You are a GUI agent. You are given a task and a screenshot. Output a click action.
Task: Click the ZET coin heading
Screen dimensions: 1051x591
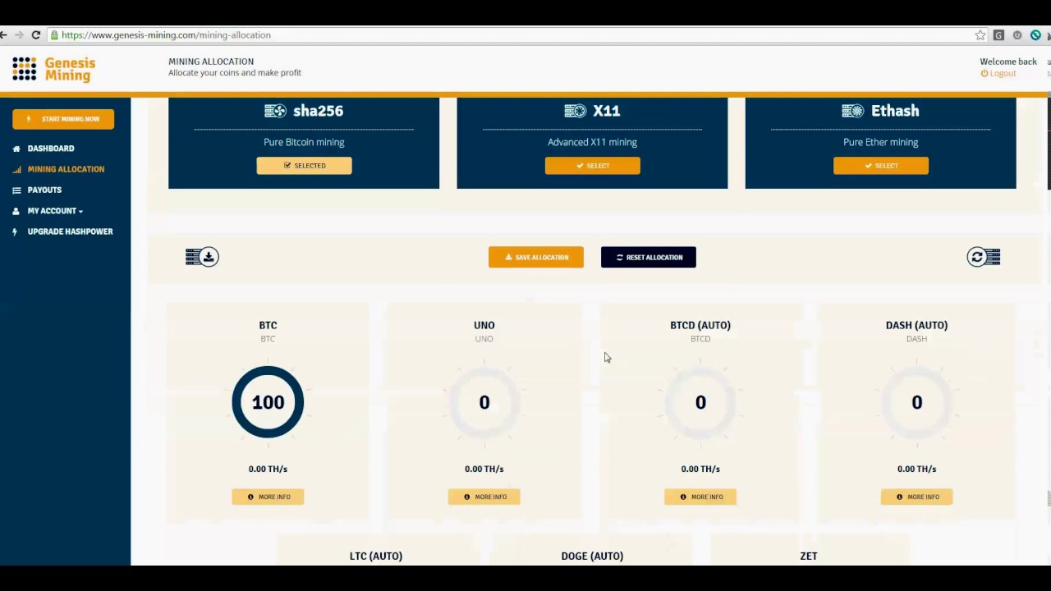(809, 556)
